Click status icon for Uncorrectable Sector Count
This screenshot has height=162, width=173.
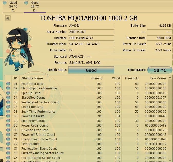coord(8,158)
